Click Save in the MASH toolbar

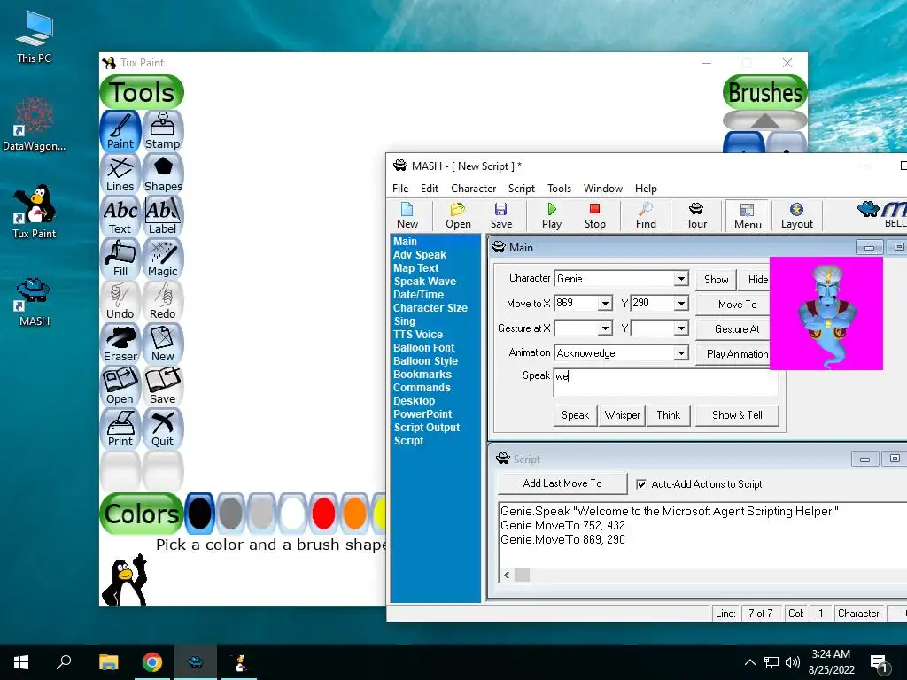[x=501, y=216]
